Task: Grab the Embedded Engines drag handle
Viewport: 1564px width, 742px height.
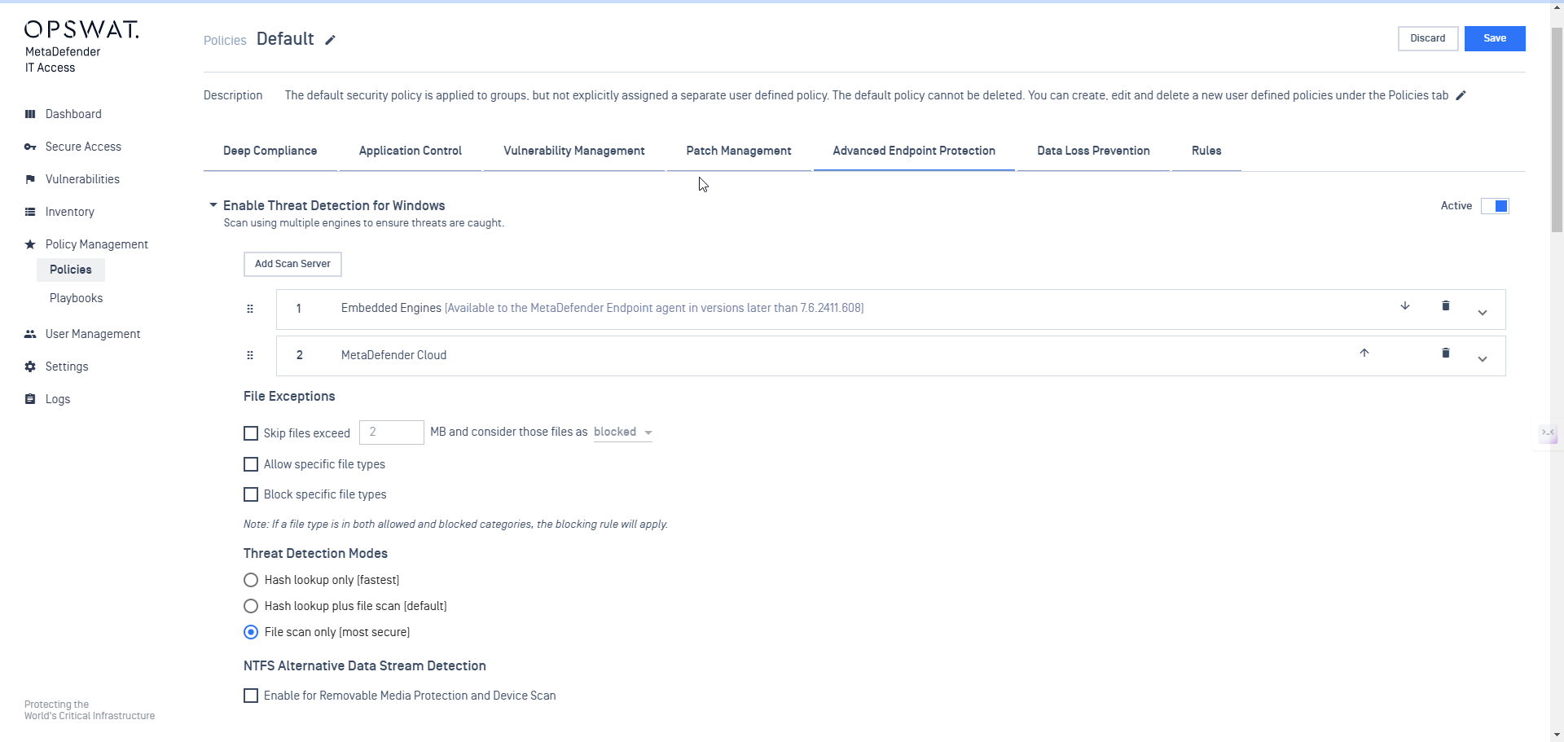Action: tap(250, 309)
